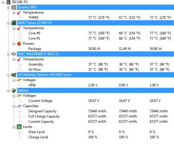
Task: Collapse the AMD Turion X2 RM-74 node
Action: [8, 23]
